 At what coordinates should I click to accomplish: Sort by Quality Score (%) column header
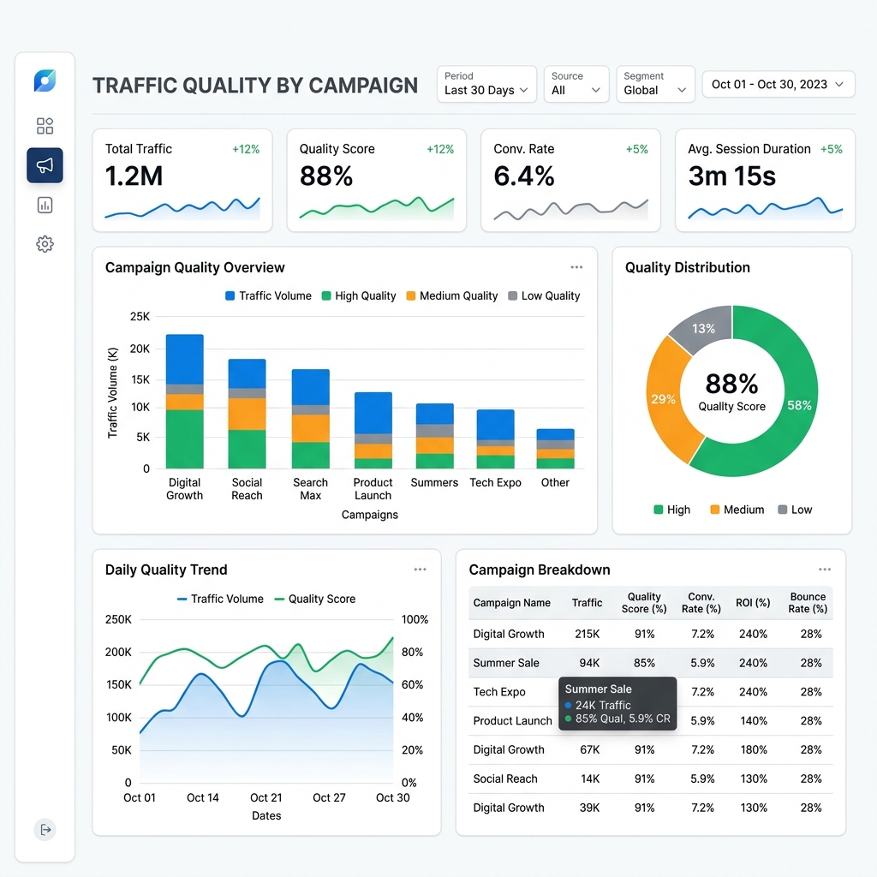(644, 603)
